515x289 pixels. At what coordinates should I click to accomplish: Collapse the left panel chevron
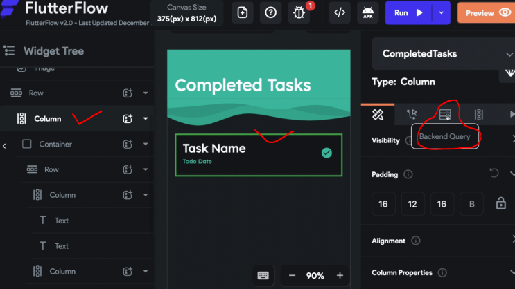coord(4,146)
